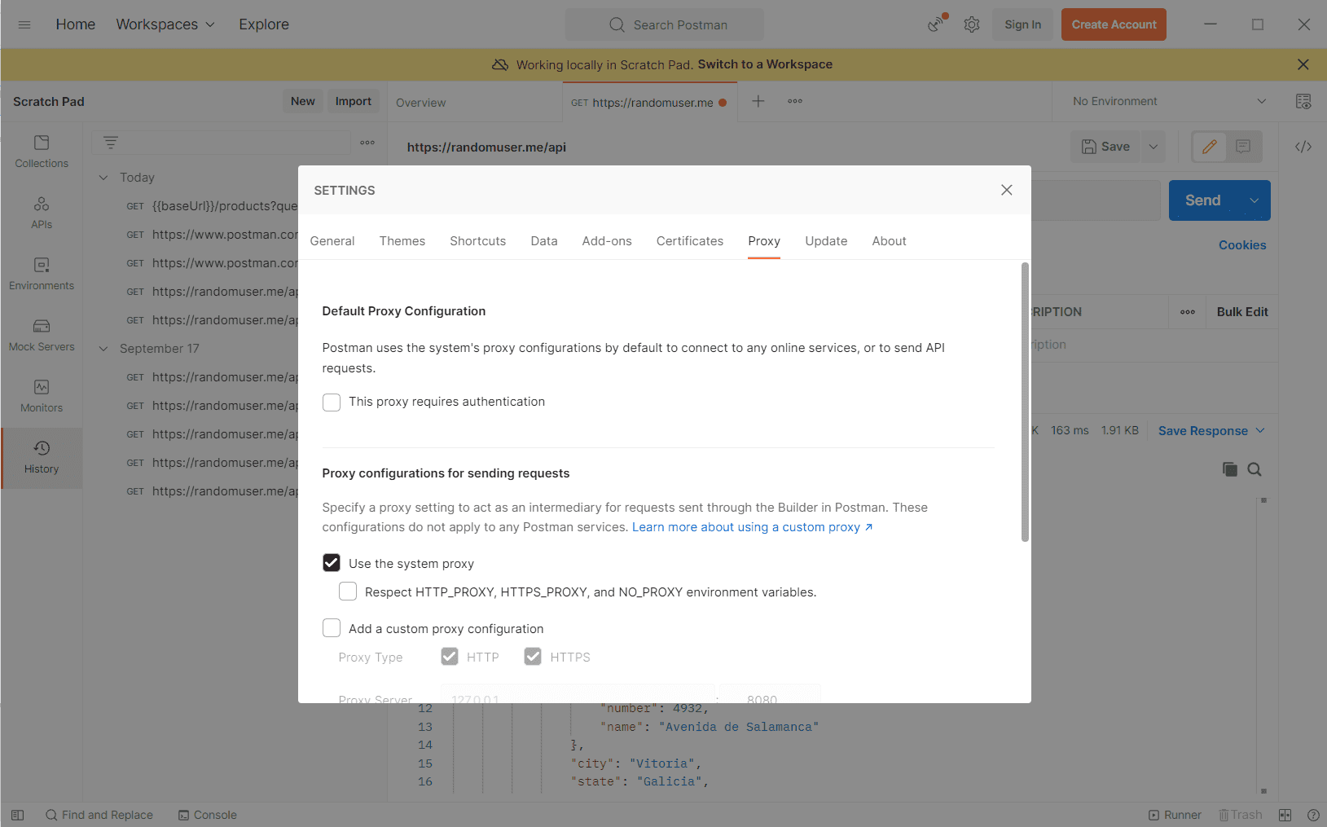This screenshot has width=1327, height=827.
Task: Open the Workspaces dropdown menu
Action: (165, 24)
